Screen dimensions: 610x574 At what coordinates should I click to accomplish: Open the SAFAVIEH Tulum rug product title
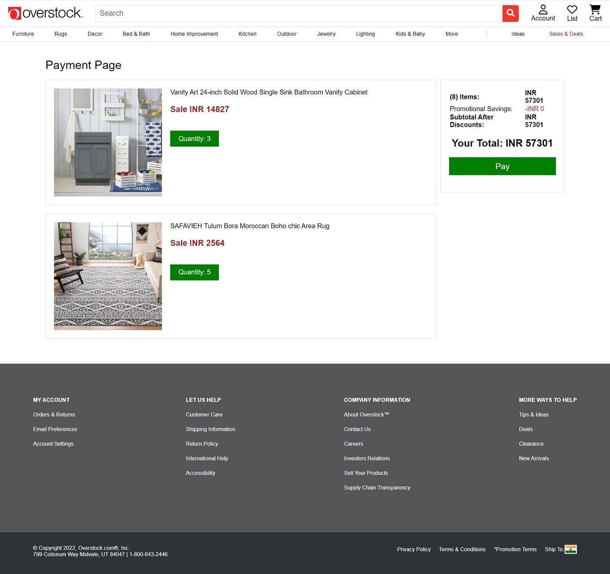[250, 226]
